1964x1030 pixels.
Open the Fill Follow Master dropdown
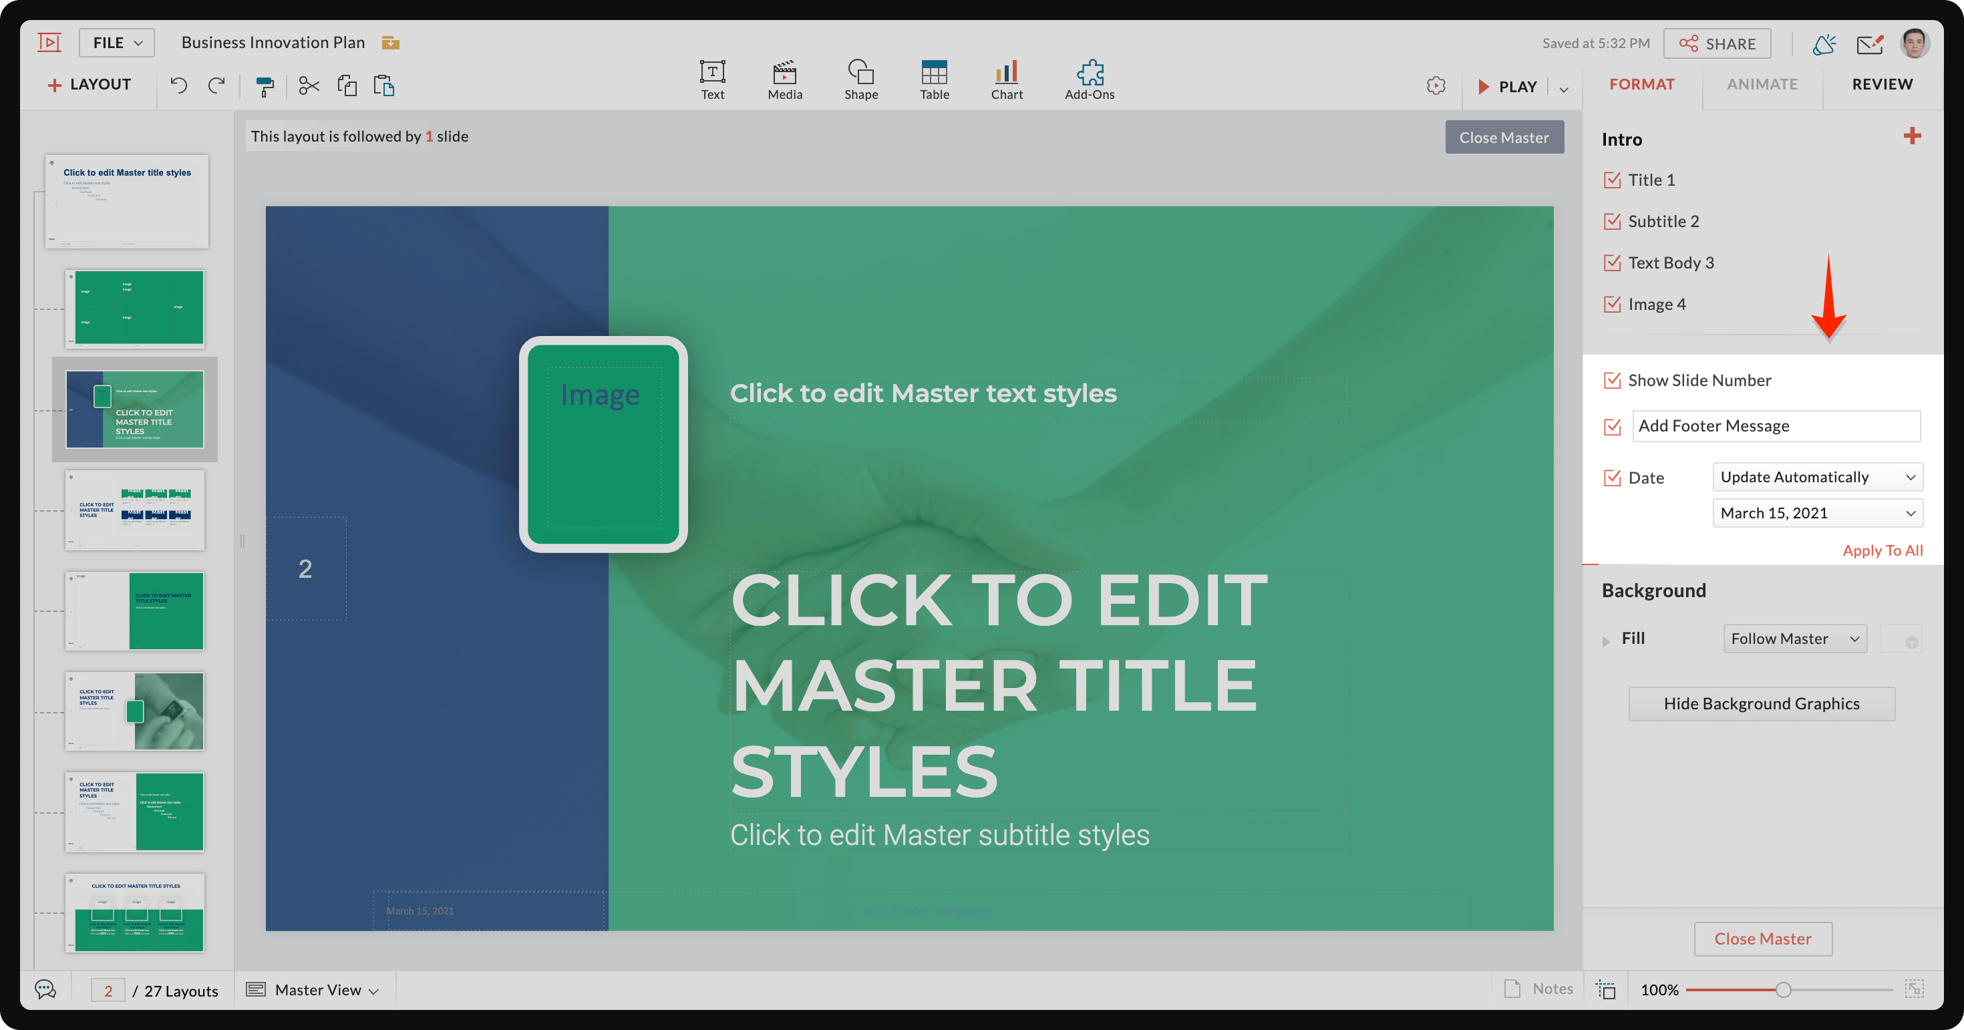1795,638
